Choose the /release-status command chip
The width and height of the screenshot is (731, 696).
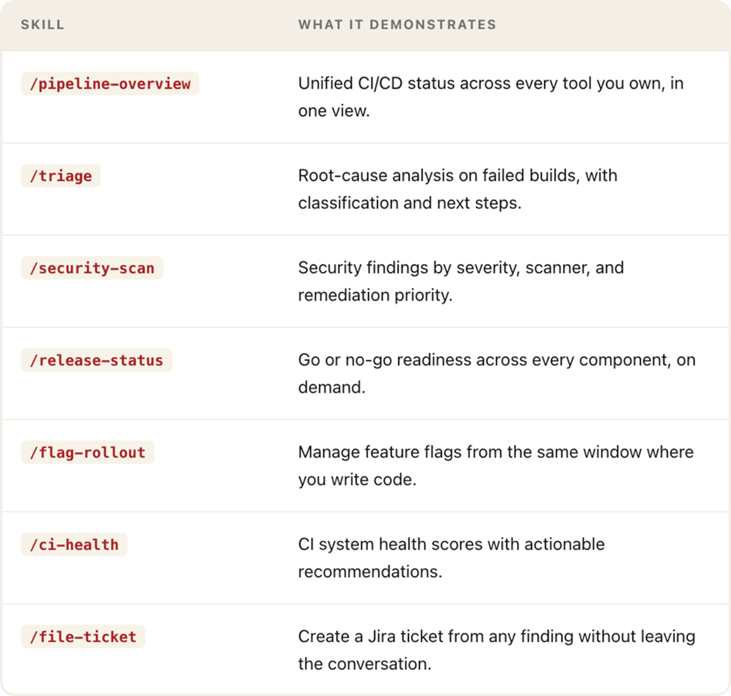click(x=96, y=360)
